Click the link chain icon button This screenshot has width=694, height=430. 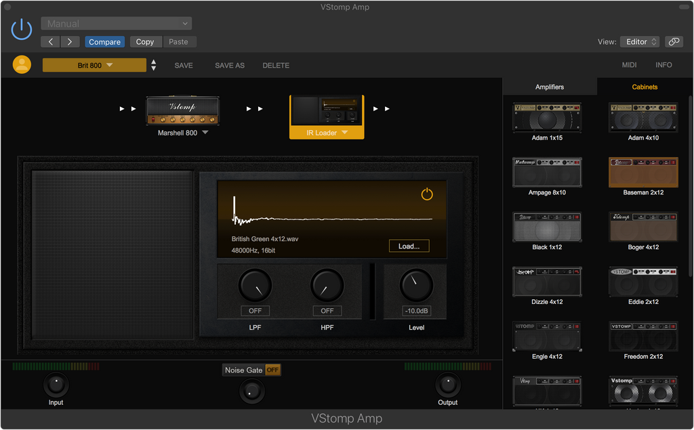coord(674,42)
